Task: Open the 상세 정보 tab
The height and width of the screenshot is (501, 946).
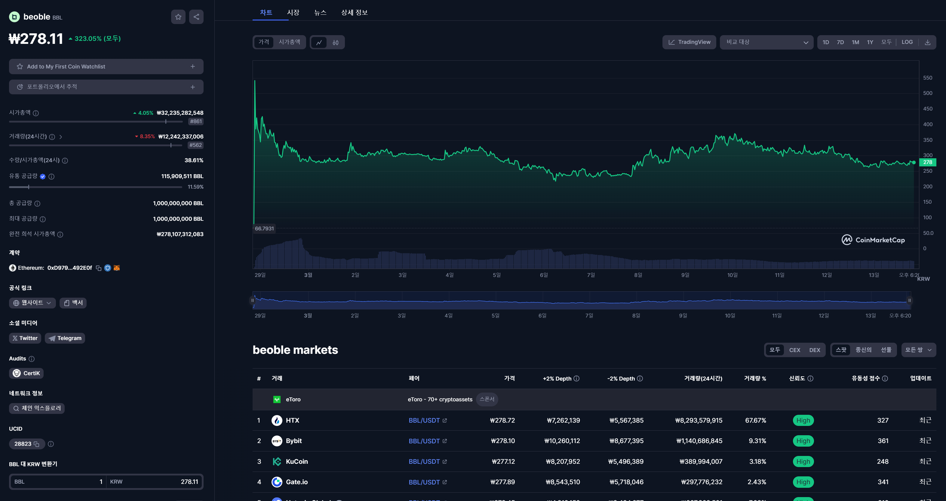Action: [354, 13]
